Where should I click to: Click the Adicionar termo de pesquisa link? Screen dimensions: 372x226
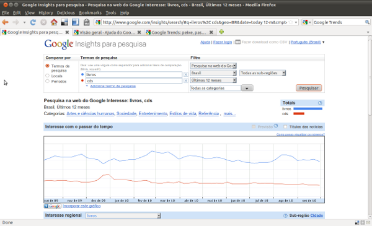point(113,86)
